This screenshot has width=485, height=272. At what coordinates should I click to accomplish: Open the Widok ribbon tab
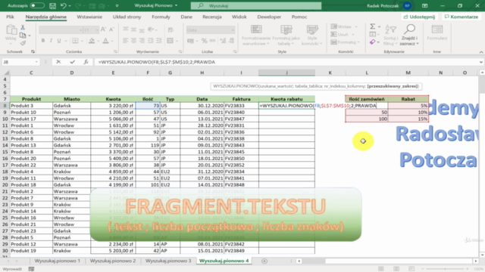point(239,17)
